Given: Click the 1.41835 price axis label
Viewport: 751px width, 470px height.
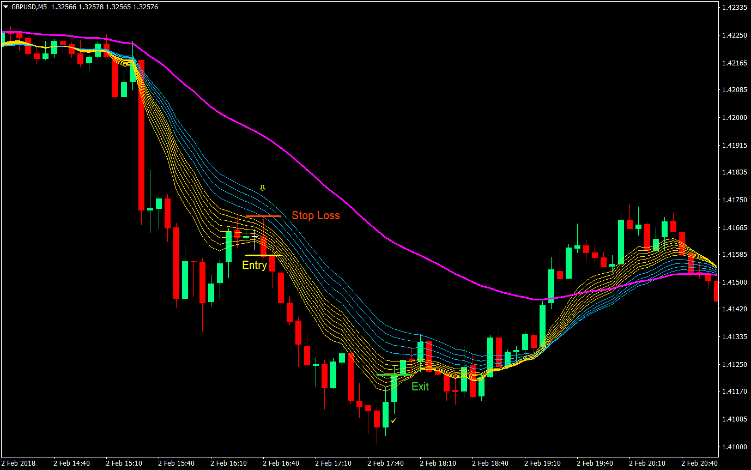Looking at the screenshot, I should coord(734,172).
